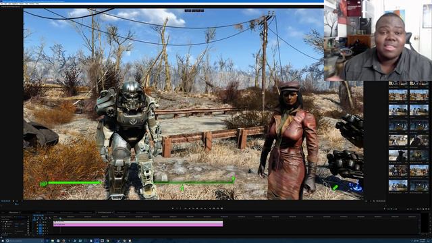432x243 pixels.
Task: Open the File menu
Action: tap(2, 3)
